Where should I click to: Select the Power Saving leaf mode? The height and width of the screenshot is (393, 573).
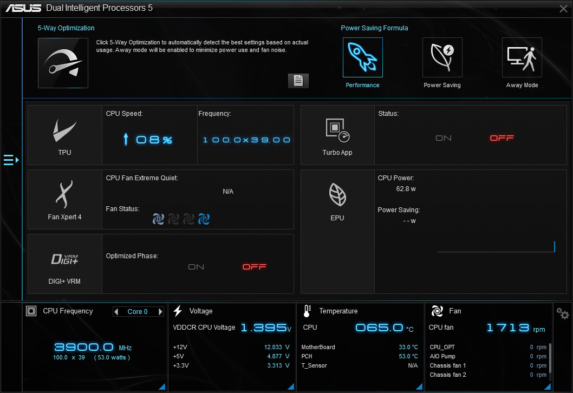(x=442, y=57)
